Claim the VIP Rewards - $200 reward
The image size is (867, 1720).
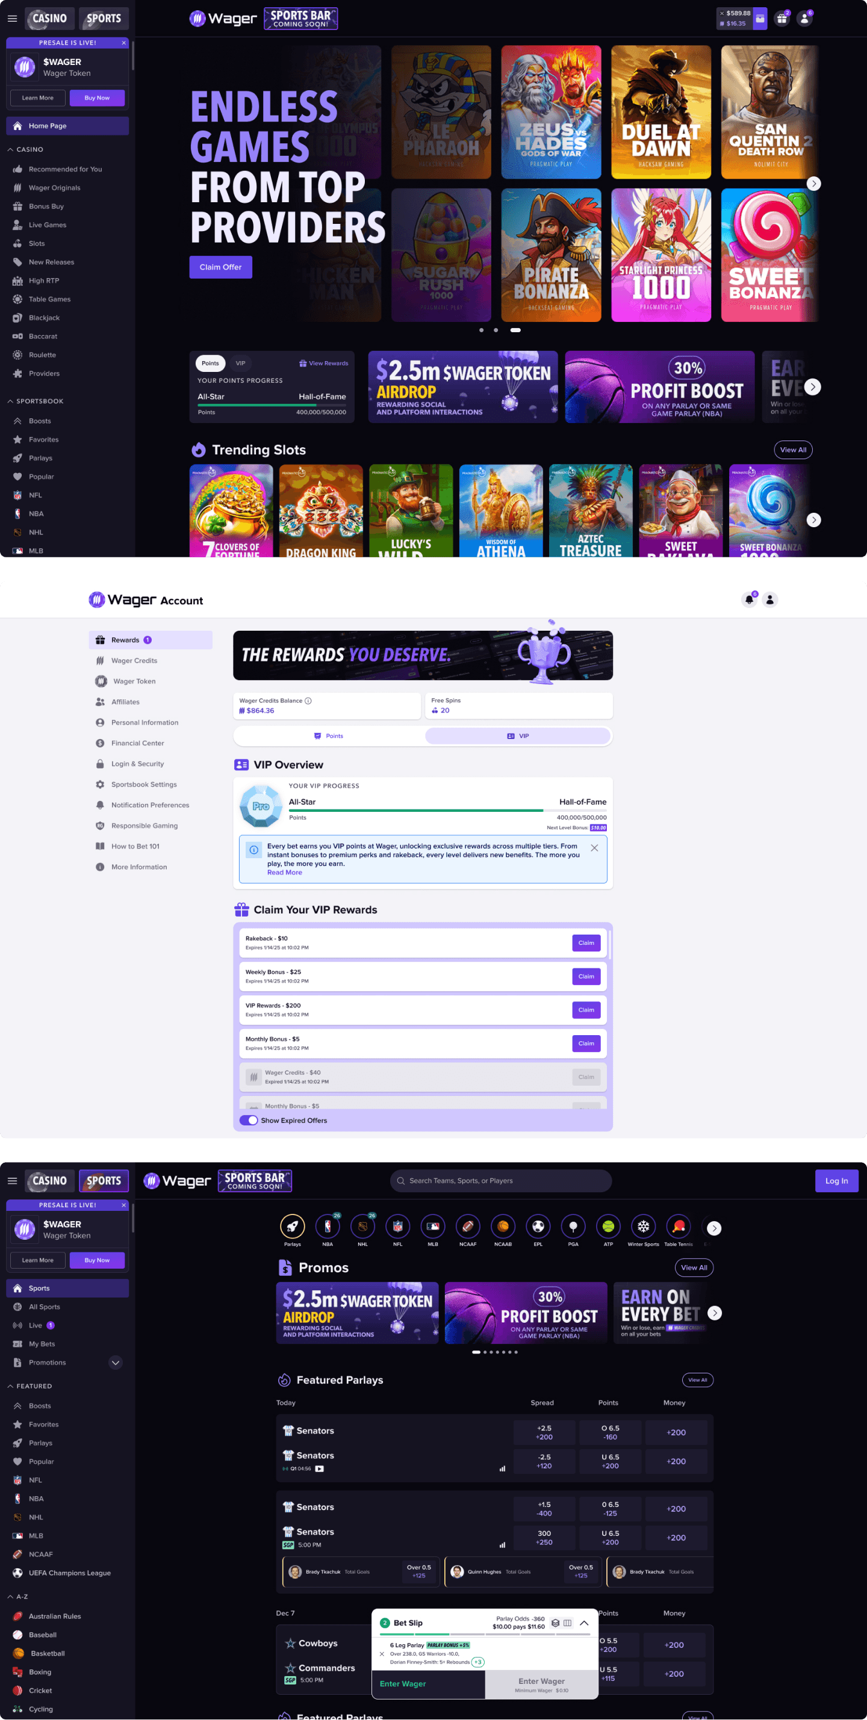coord(586,1010)
